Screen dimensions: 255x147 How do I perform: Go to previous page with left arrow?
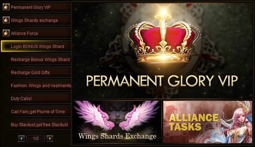click(x=21, y=139)
